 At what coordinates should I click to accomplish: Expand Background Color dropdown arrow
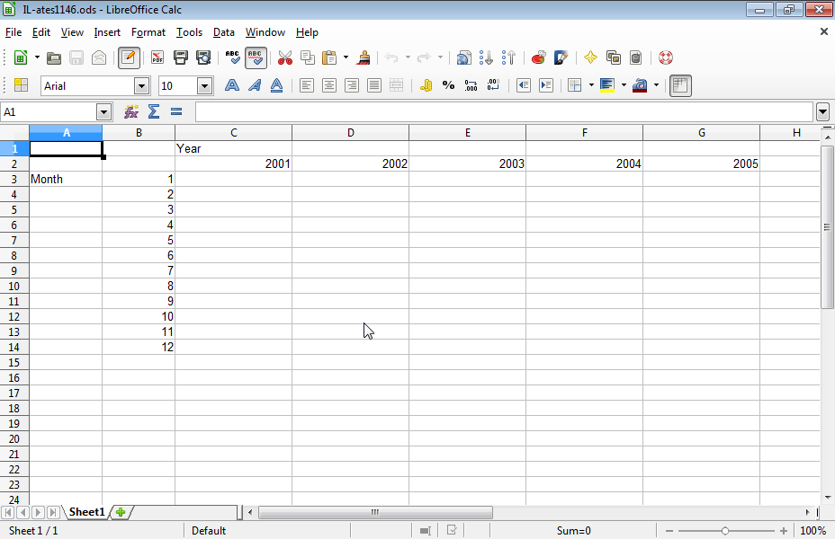coord(624,85)
